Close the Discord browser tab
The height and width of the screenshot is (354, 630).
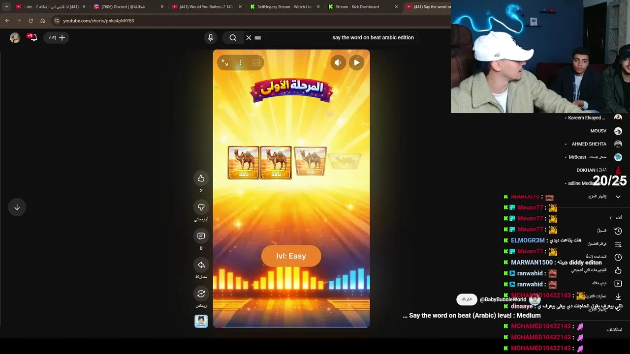[162, 7]
